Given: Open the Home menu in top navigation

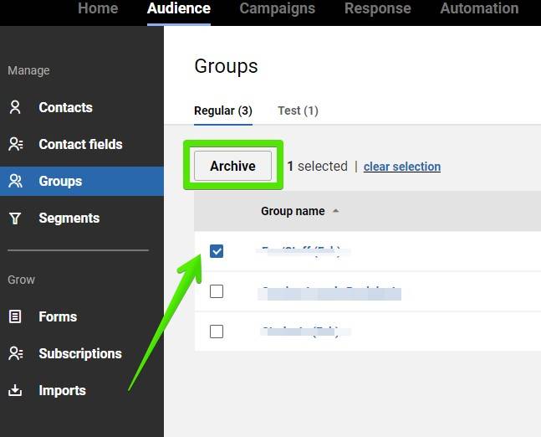Looking at the screenshot, I should [x=98, y=9].
